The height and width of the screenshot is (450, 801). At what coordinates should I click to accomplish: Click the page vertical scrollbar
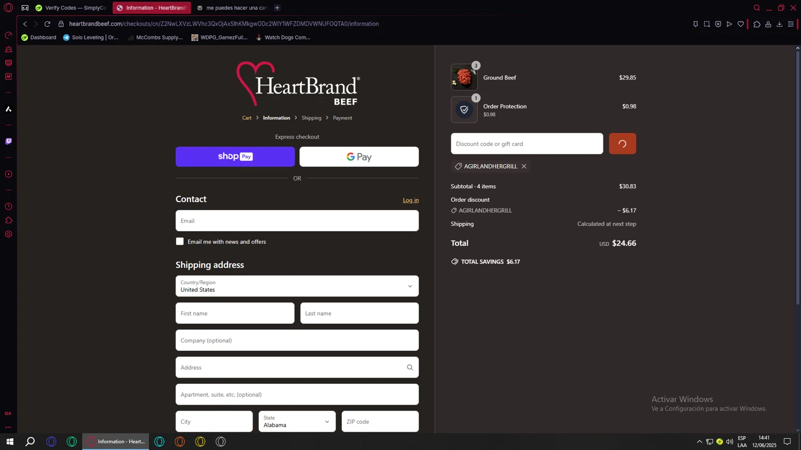click(x=798, y=179)
